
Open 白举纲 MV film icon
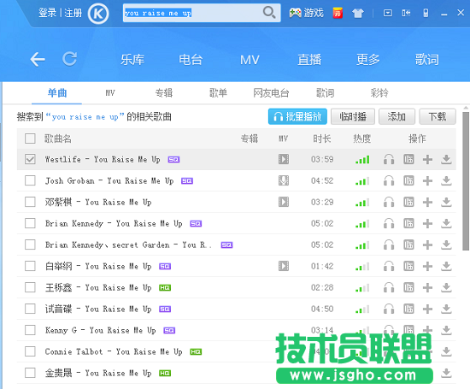point(284,266)
